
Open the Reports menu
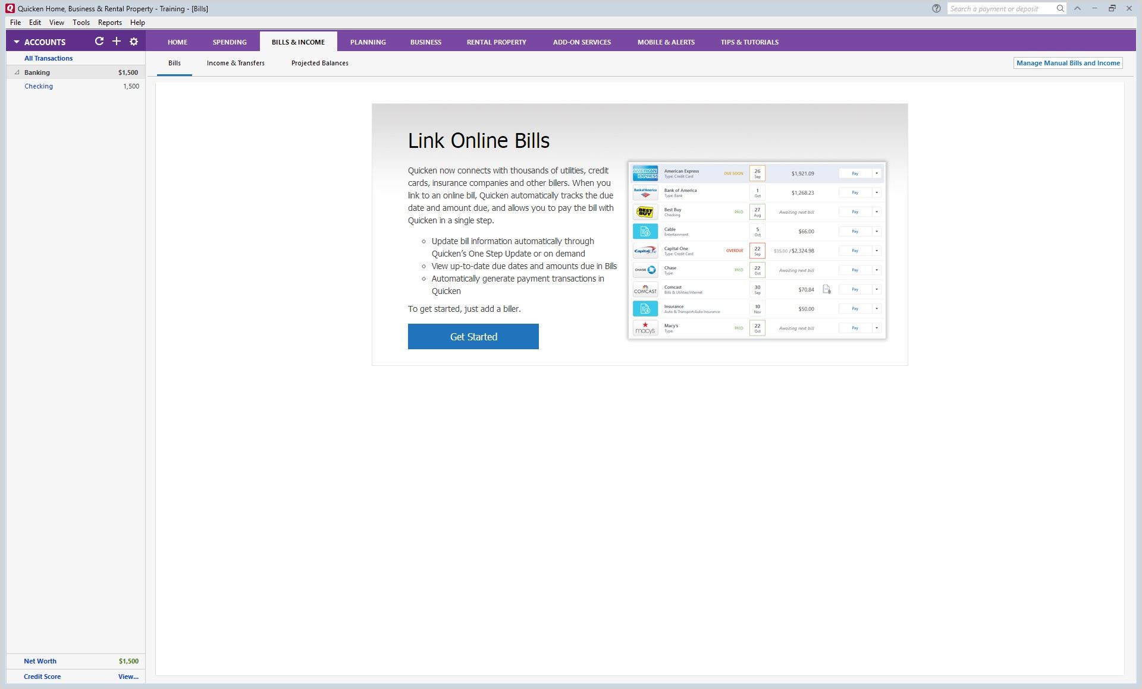coord(109,23)
